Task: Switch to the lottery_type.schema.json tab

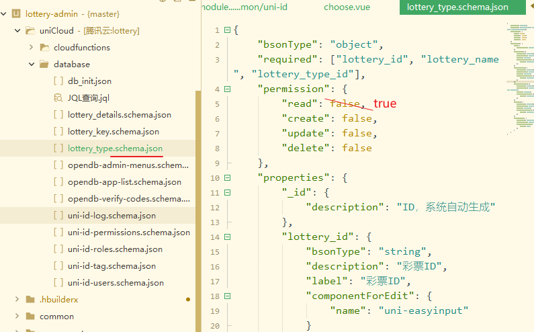Action: coord(463,7)
